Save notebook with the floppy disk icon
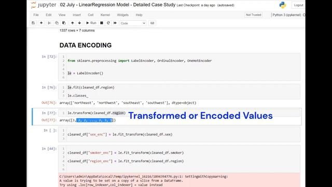332x187 pixels. 33,23
